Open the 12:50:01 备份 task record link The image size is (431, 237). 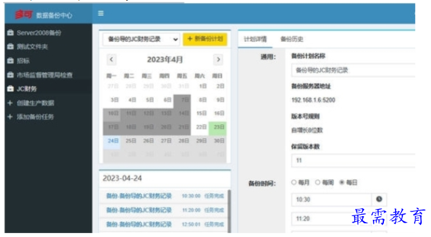[x=139, y=225]
